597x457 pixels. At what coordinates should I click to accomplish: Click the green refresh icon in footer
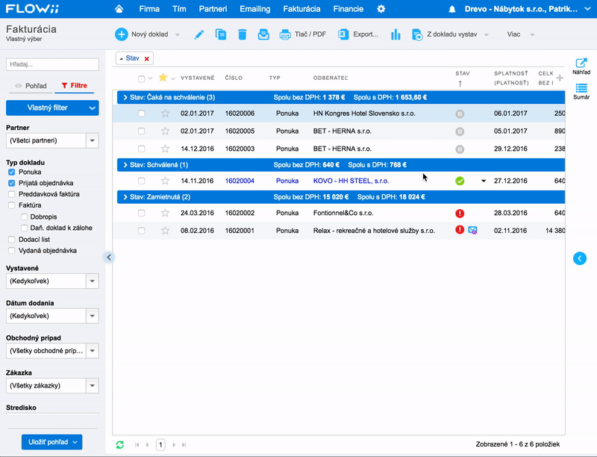[120, 444]
